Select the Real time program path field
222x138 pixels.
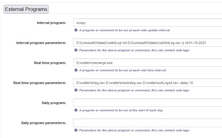[x=147, y=63]
